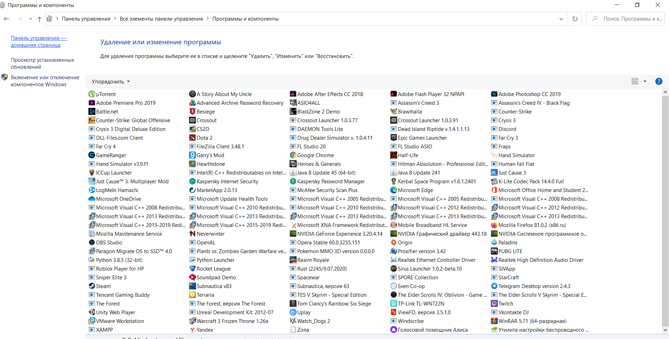
Task: Select Kerbal Space Program v1.6.1.2401
Action: 433,182
